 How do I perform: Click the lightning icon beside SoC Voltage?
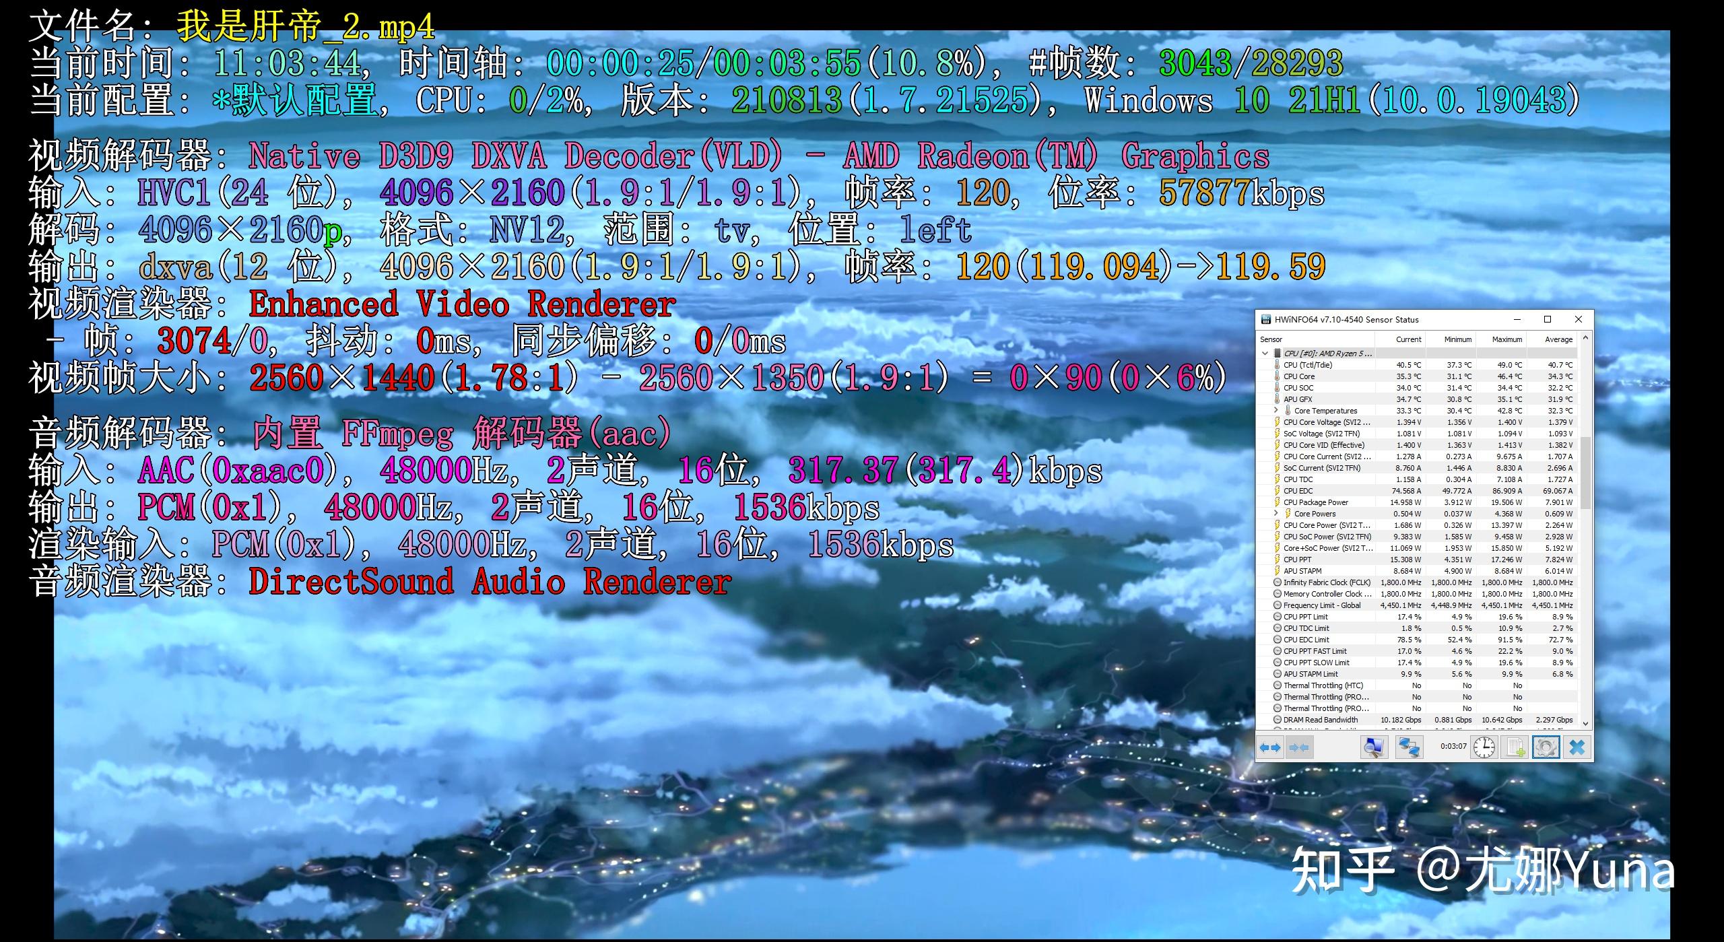(x=1277, y=434)
